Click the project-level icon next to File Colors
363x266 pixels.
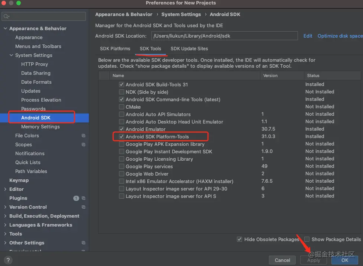(x=84, y=136)
